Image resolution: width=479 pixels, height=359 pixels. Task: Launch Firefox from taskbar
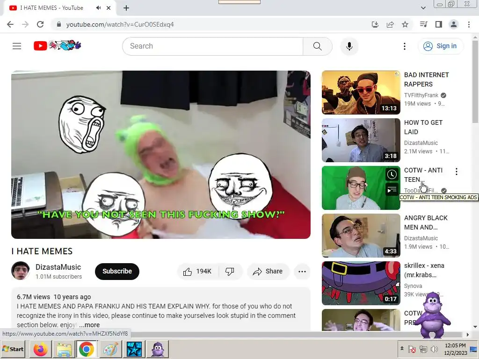tap(40, 349)
